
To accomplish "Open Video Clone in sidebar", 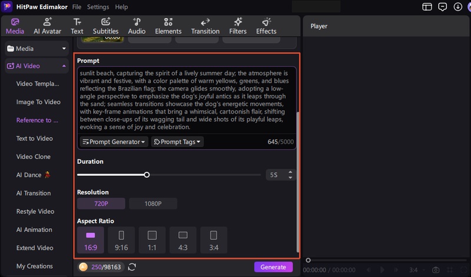I will pos(34,156).
